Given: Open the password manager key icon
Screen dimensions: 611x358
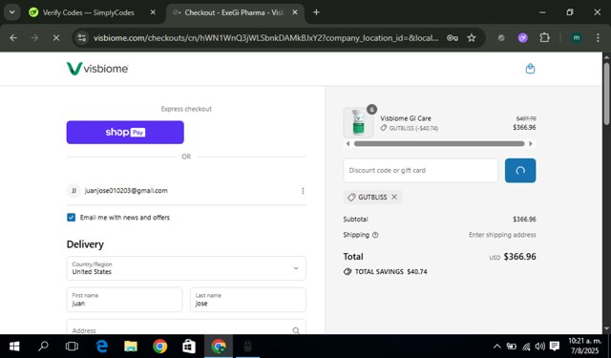Looking at the screenshot, I should pos(452,38).
